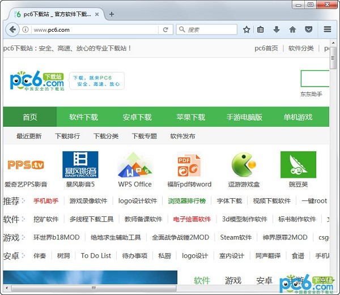Viewport: 340px width, 295px height.
Task: Click the www.pc6.com address bar
Action: coord(95,29)
